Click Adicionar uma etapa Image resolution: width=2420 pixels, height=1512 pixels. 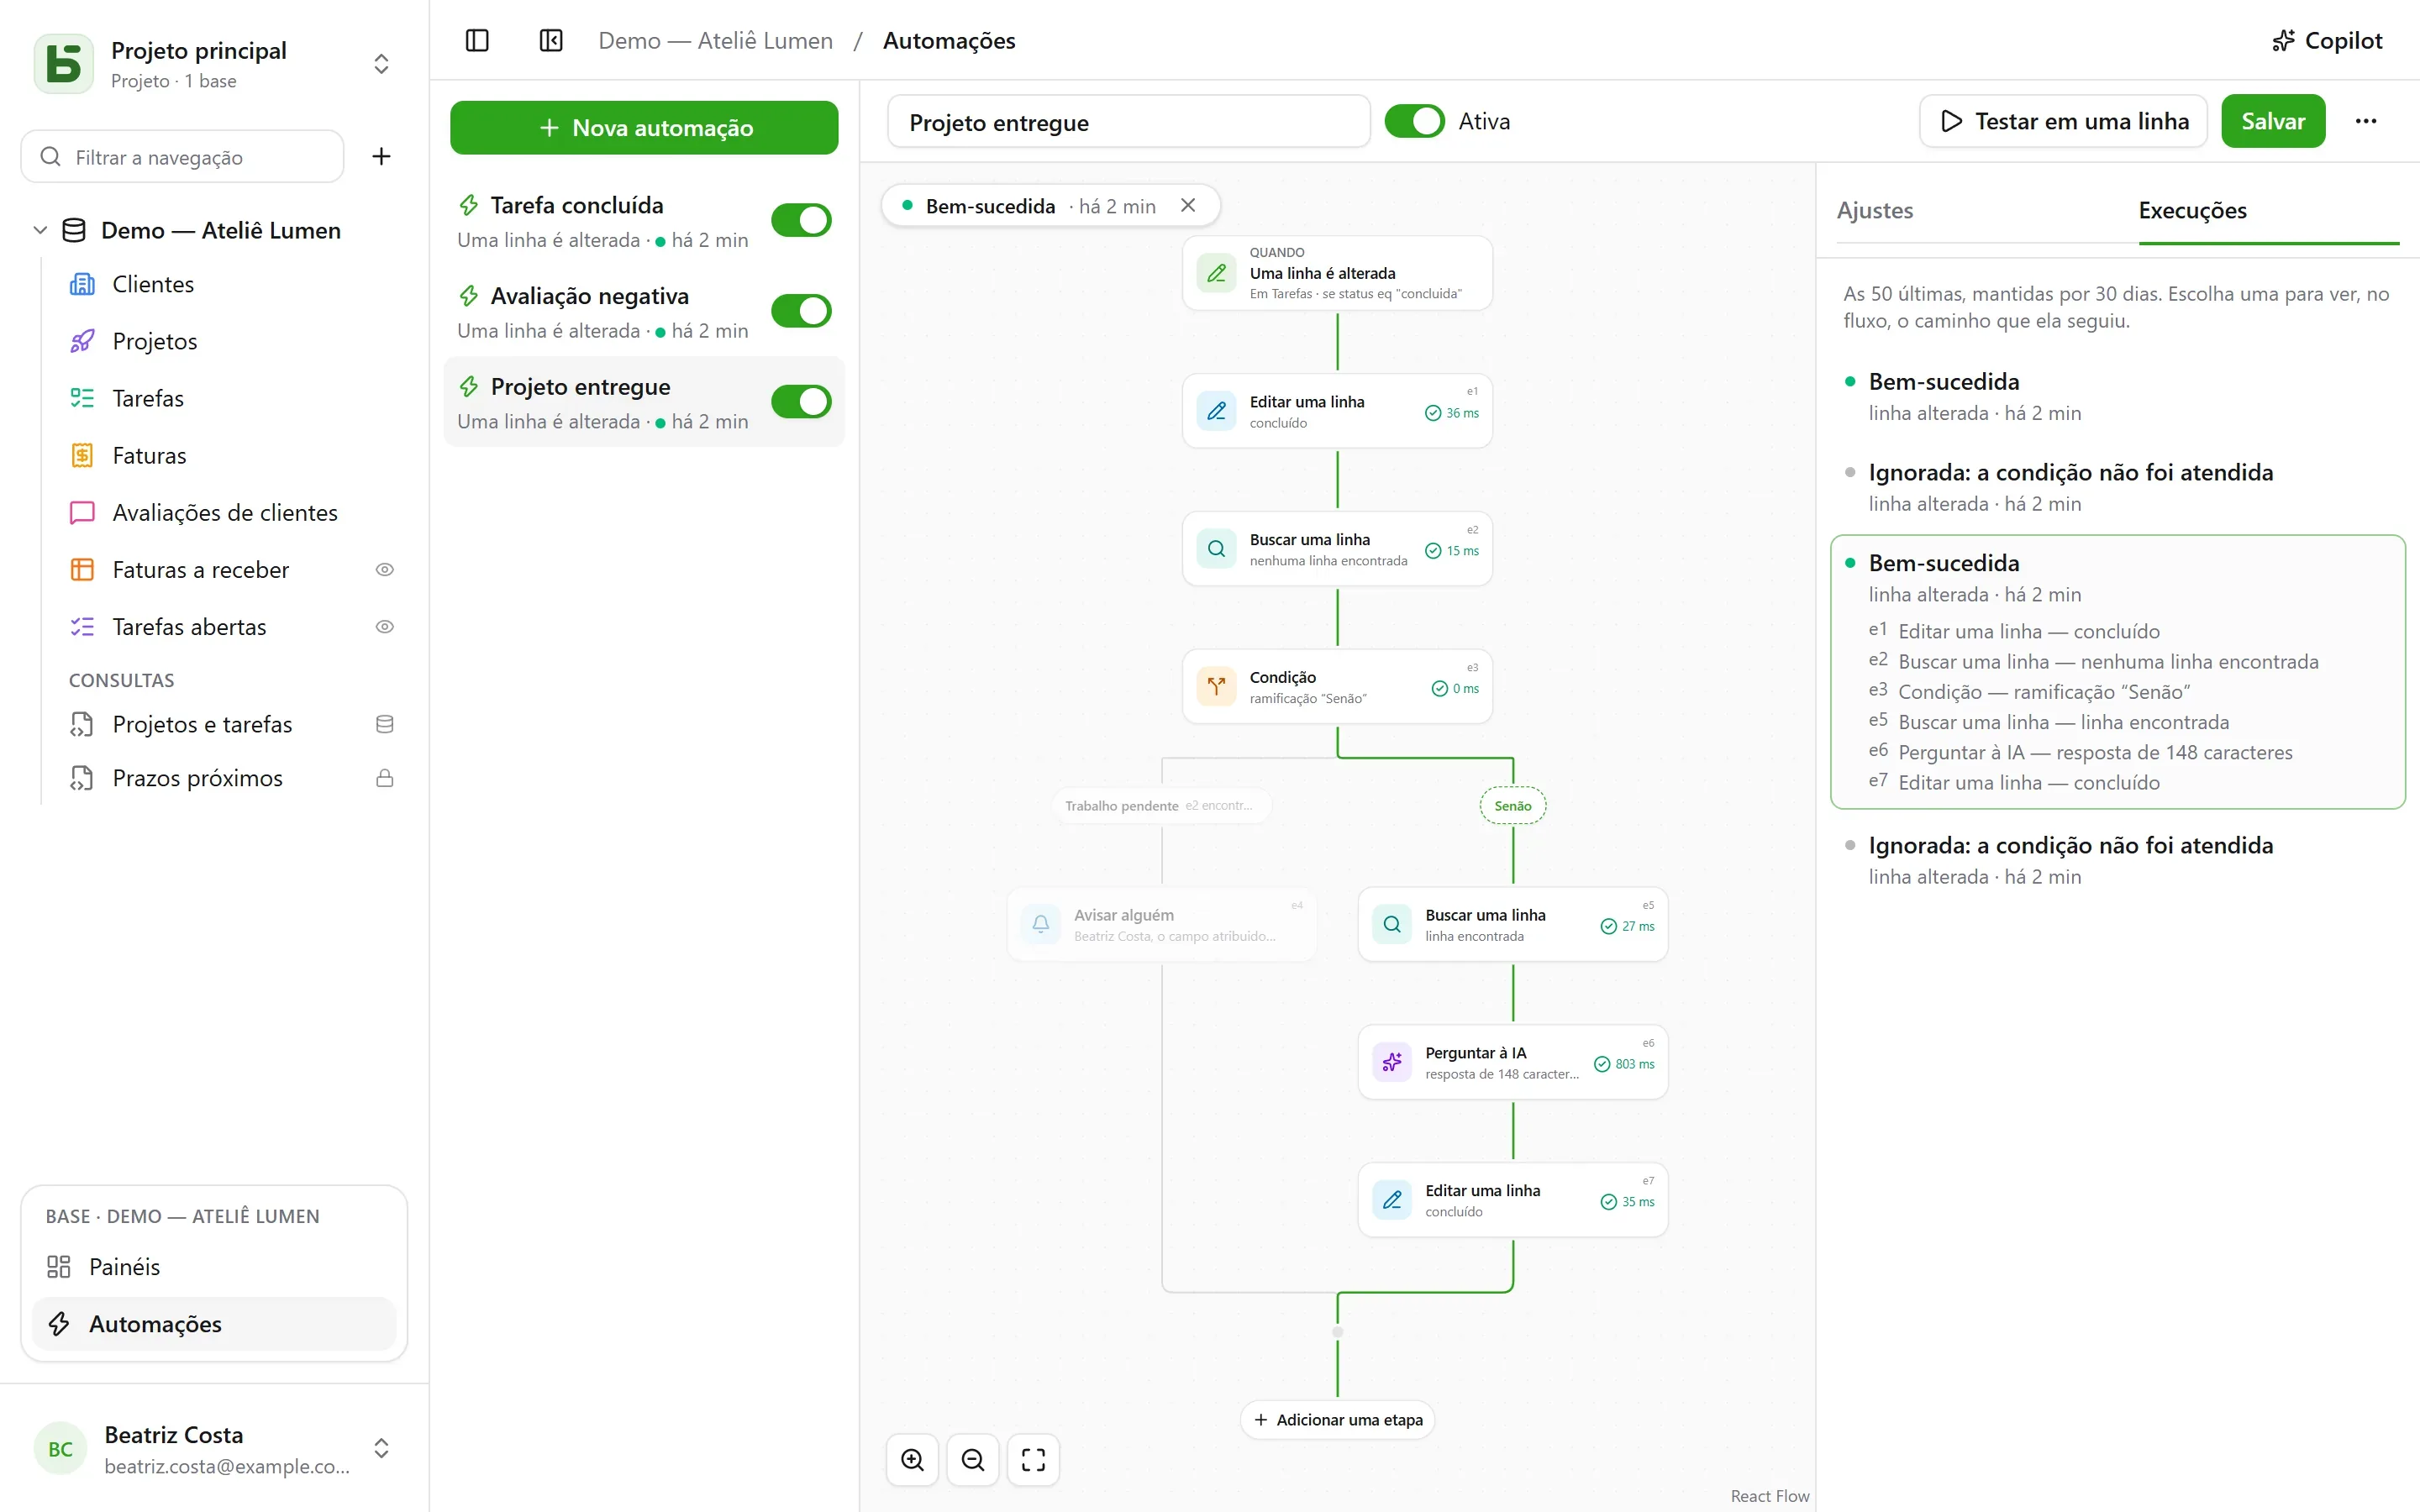(x=1337, y=1420)
